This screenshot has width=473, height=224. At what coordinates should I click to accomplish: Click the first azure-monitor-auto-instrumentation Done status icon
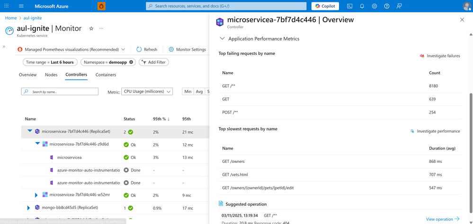point(126,170)
